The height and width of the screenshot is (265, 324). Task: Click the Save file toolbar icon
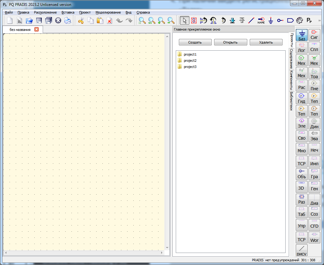[x=39, y=21]
